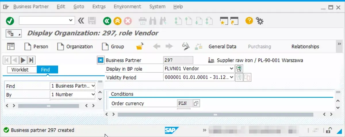Click the Business Partner number field 297

(178, 60)
